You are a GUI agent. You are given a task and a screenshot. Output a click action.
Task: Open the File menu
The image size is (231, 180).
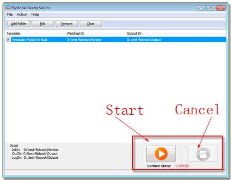(10, 14)
